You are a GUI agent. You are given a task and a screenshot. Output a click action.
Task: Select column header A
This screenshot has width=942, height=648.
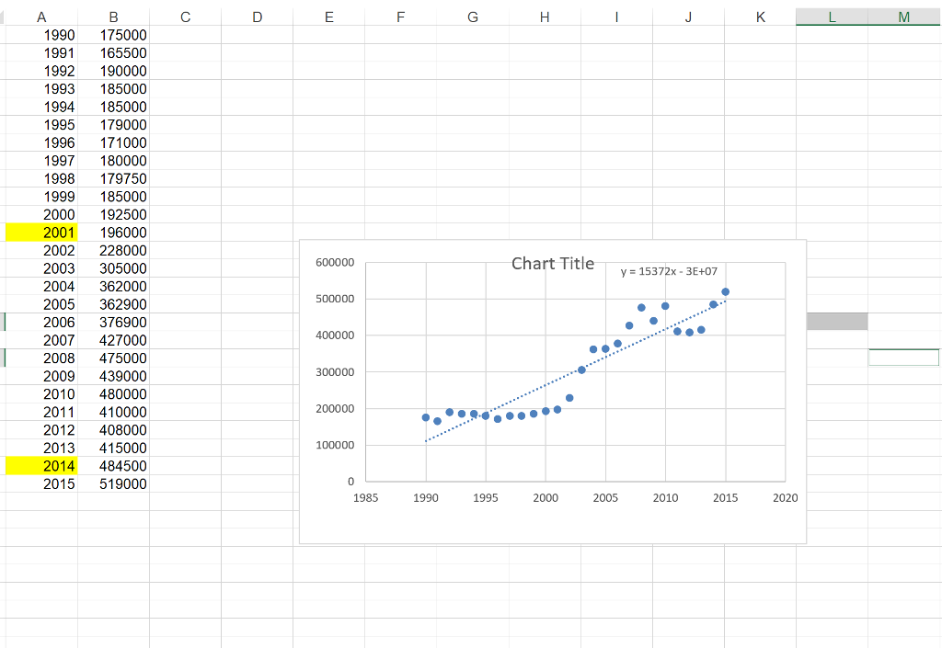click(41, 16)
